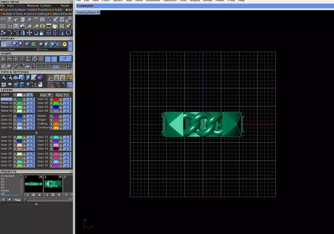Select the four-arrow move tool icon

point(29,32)
